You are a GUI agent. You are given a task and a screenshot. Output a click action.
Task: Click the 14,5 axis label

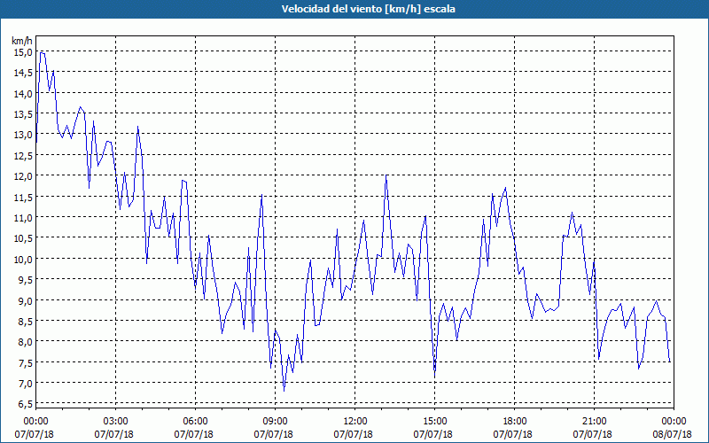[23, 73]
